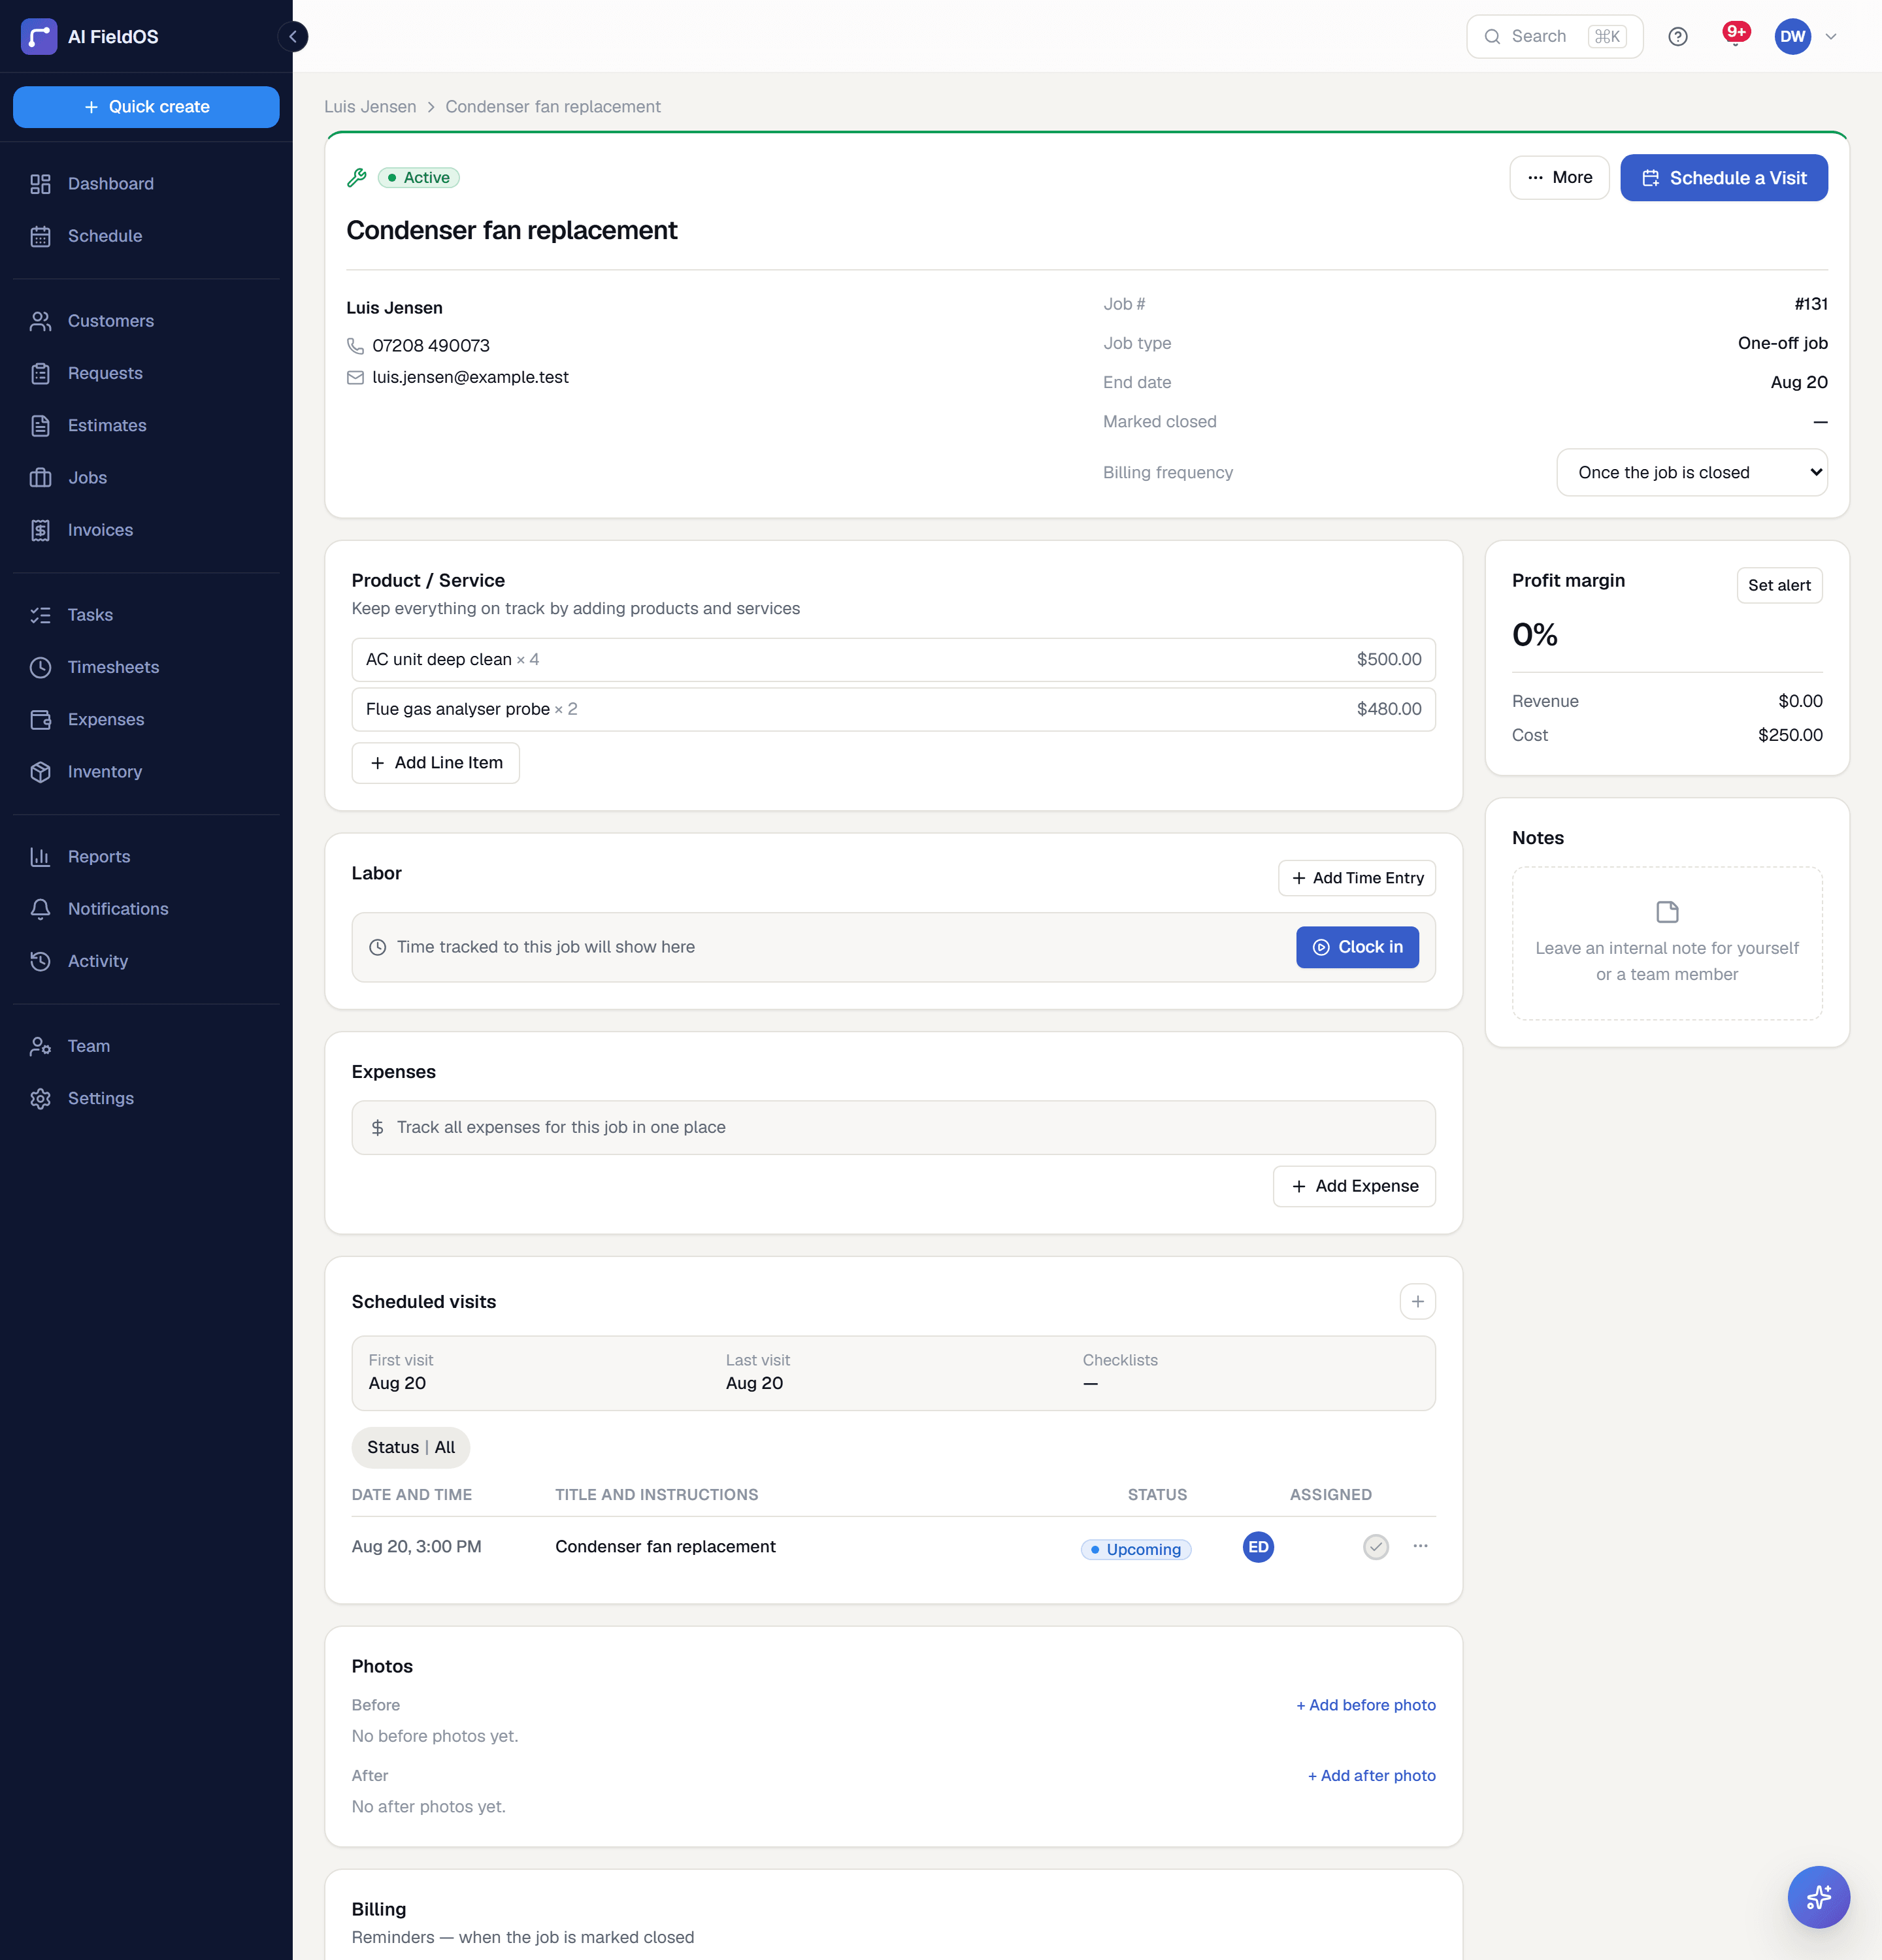This screenshot has width=1882, height=1960.
Task: Click Set alert in Profit margin
Action: coord(1779,585)
